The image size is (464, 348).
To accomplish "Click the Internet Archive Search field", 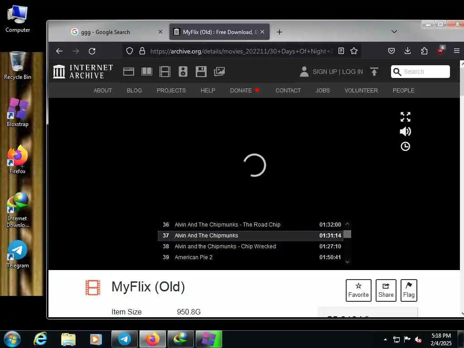I will pos(420,72).
